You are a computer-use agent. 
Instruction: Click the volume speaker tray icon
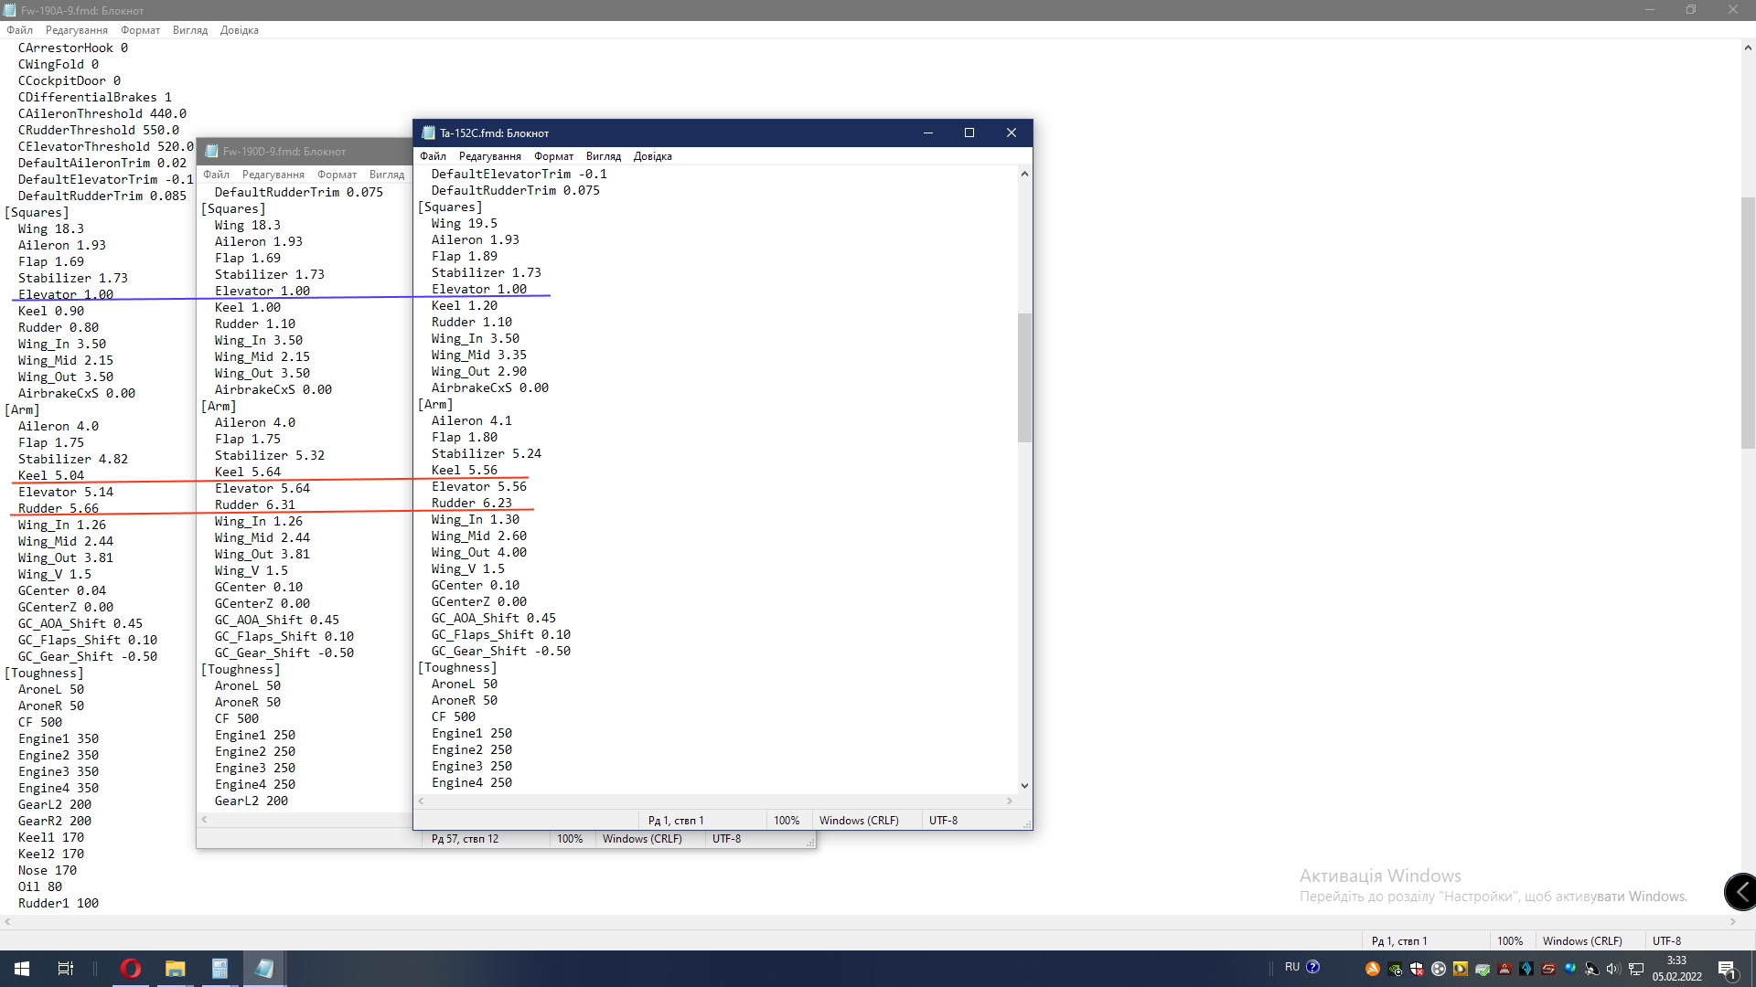pyautogui.click(x=1612, y=969)
